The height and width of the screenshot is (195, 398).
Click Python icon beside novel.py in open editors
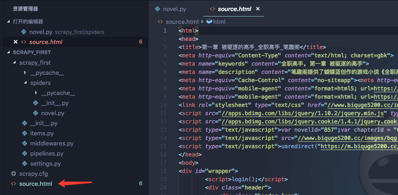pyautogui.click(x=24, y=32)
